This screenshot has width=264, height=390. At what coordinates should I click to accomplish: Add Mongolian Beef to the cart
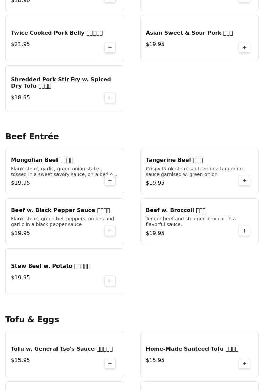[x=110, y=181]
